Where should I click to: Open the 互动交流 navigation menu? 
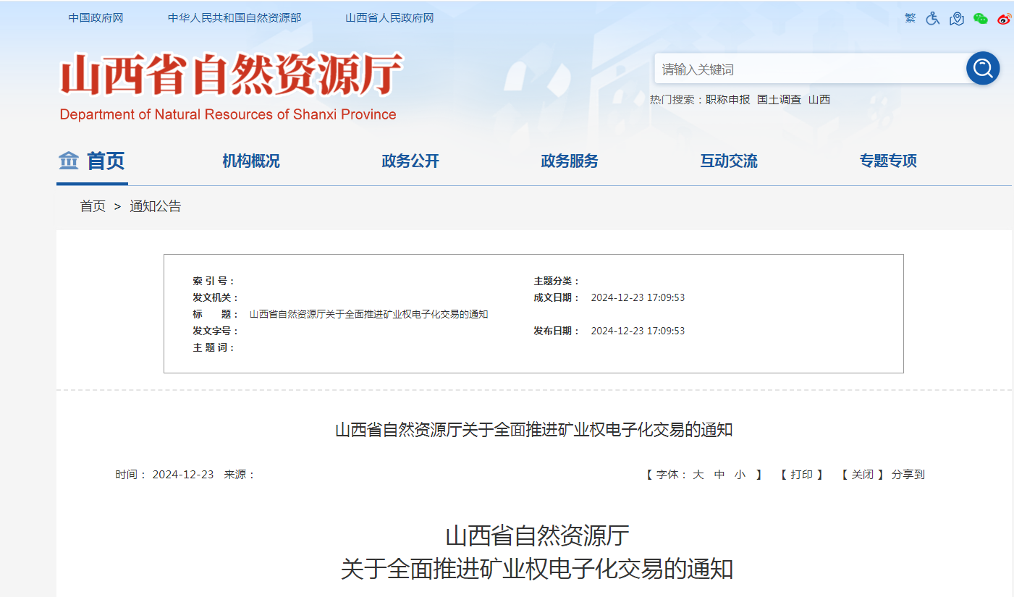tap(728, 161)
